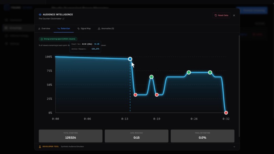Screen dimensions: 274x154
Task: Click the 0% y-axis label
Action: pos(50,113)
